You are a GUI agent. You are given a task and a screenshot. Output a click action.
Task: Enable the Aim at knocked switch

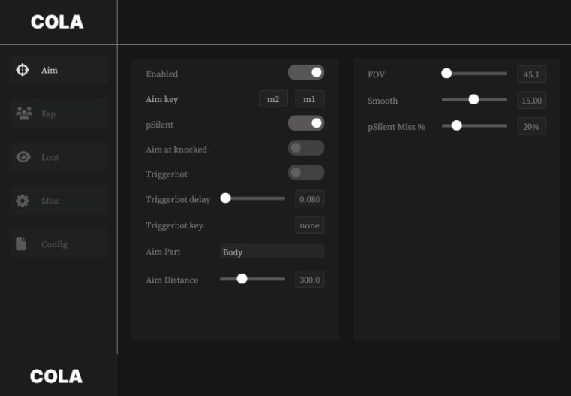coord(306,148)
